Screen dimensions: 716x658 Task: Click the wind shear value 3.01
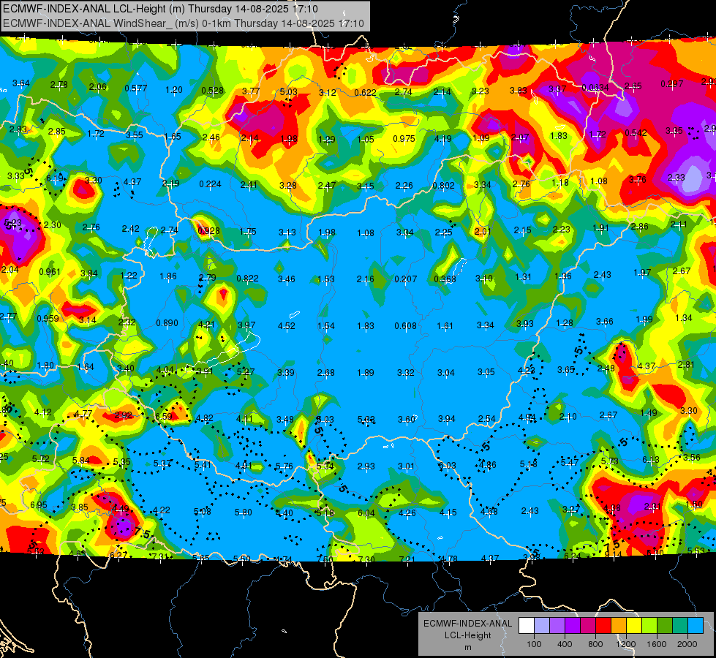click(x=406, y=466)
